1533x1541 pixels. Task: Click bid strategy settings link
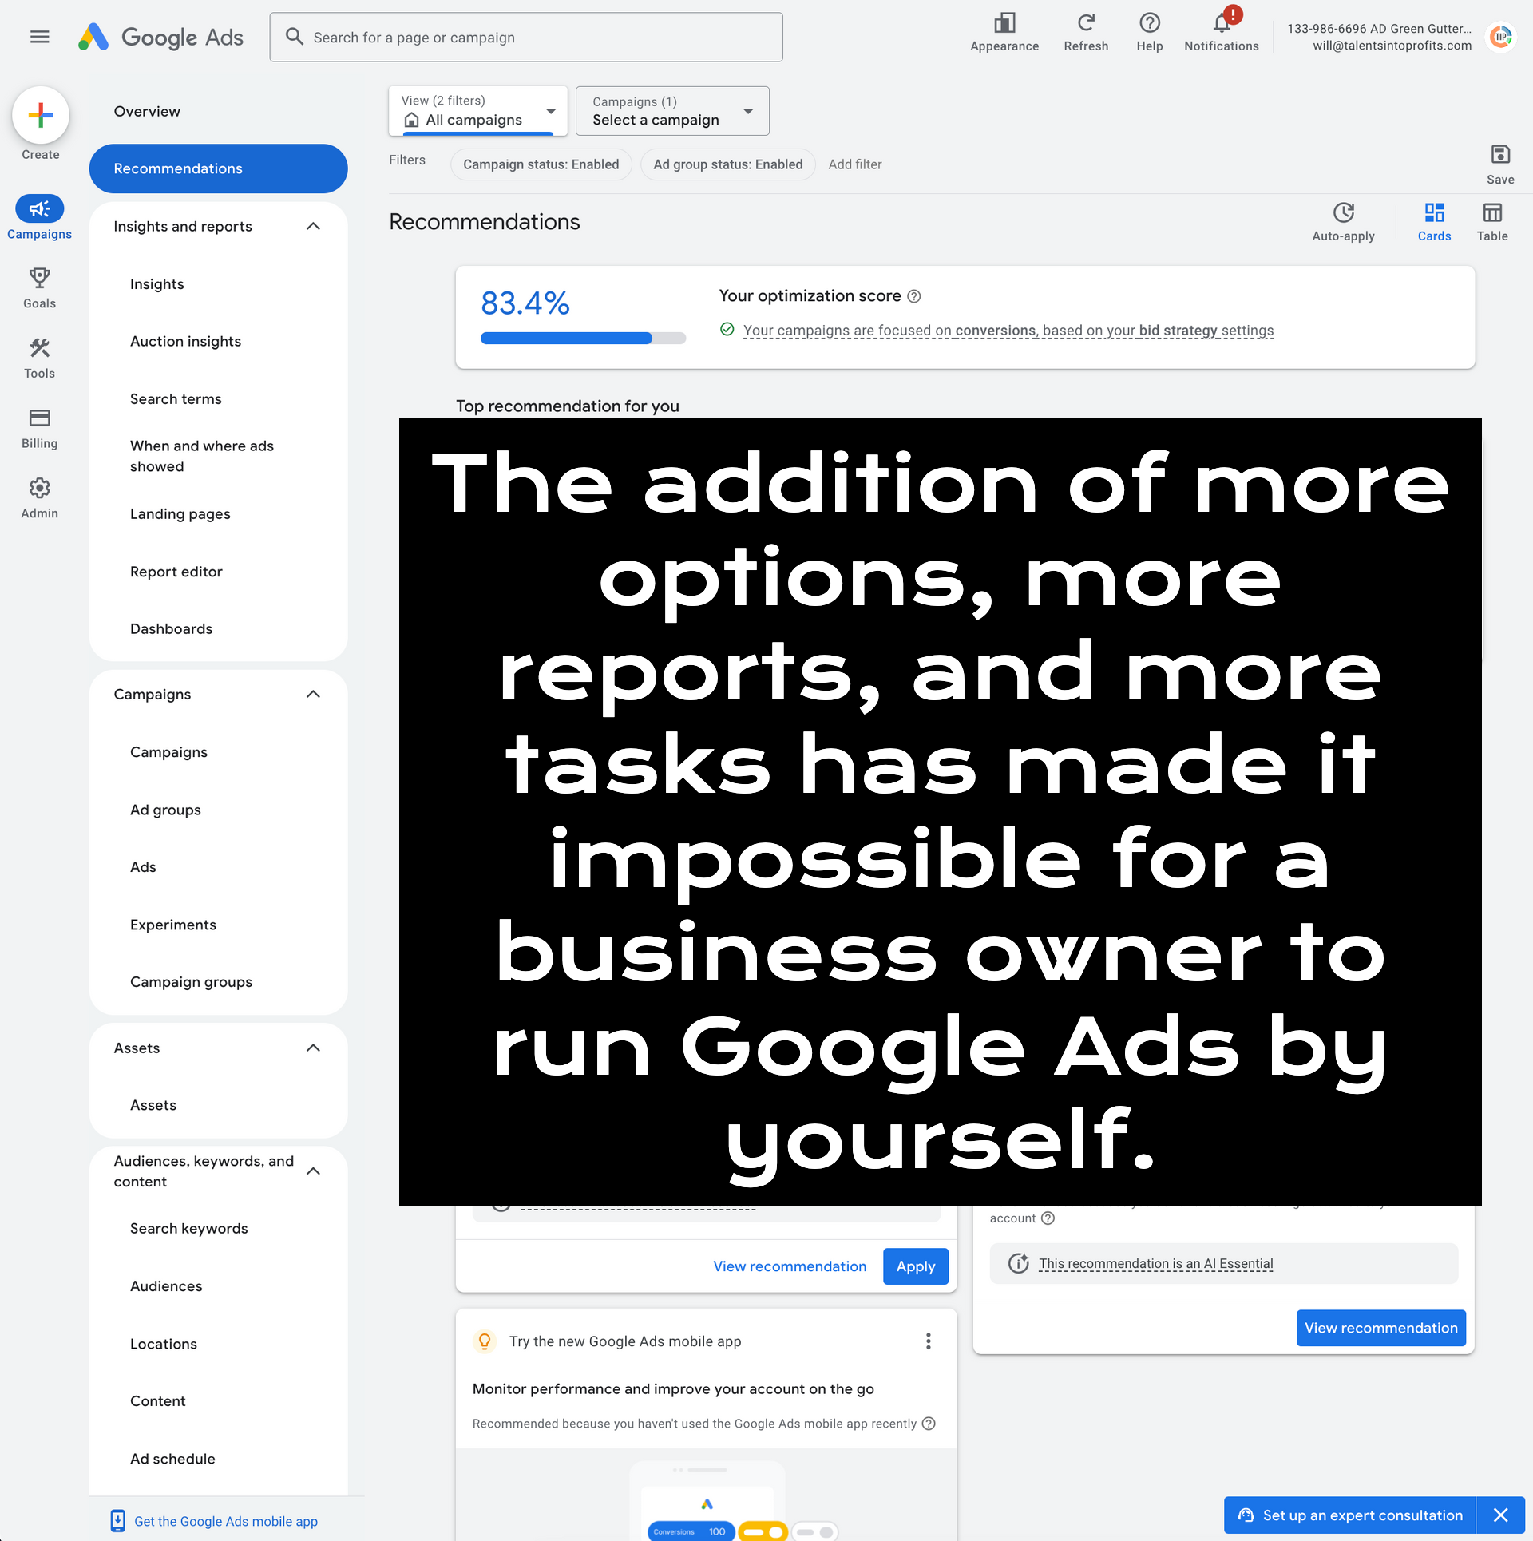(1206, 331)
